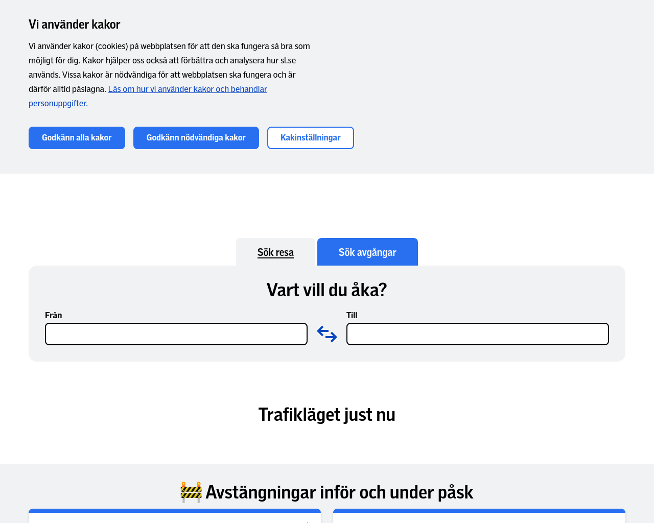Click the roadwork barrier emoji icon
Screen dimensions: 654x523
click(x=191, y=492)
